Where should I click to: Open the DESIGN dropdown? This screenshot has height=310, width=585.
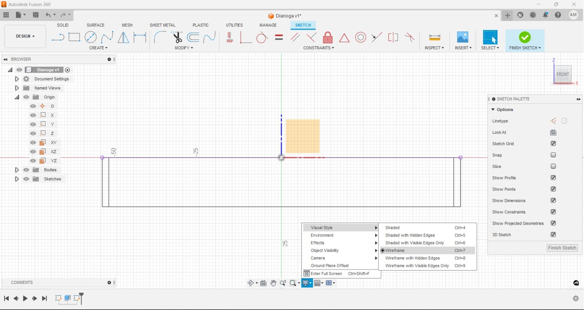(x=25, y=36)
